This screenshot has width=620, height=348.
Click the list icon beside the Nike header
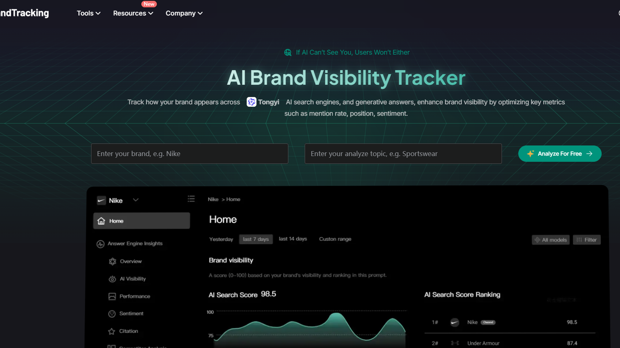(191, 199)
